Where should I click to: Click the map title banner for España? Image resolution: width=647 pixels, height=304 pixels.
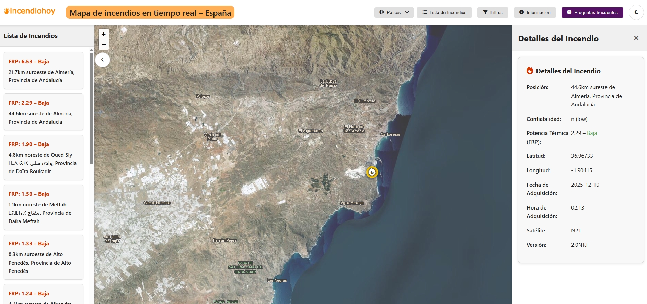coord(150,13)
